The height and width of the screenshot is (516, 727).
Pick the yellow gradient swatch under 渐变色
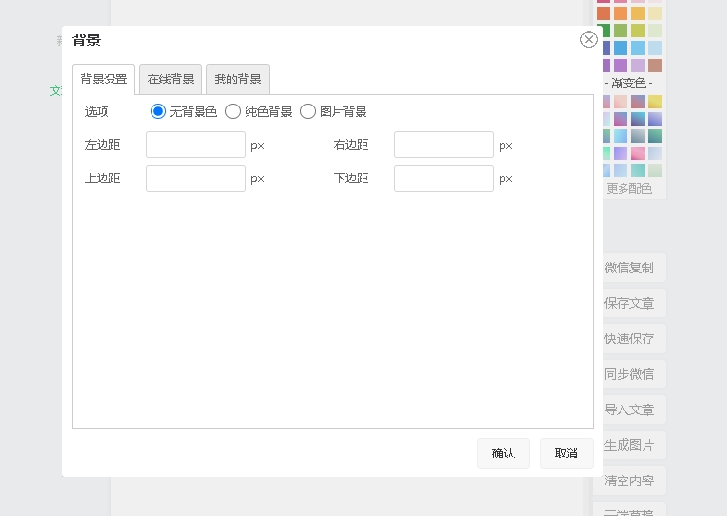(655, 102)
